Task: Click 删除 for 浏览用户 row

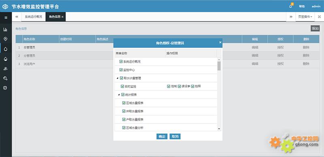Action: click(x=306, y=64)
